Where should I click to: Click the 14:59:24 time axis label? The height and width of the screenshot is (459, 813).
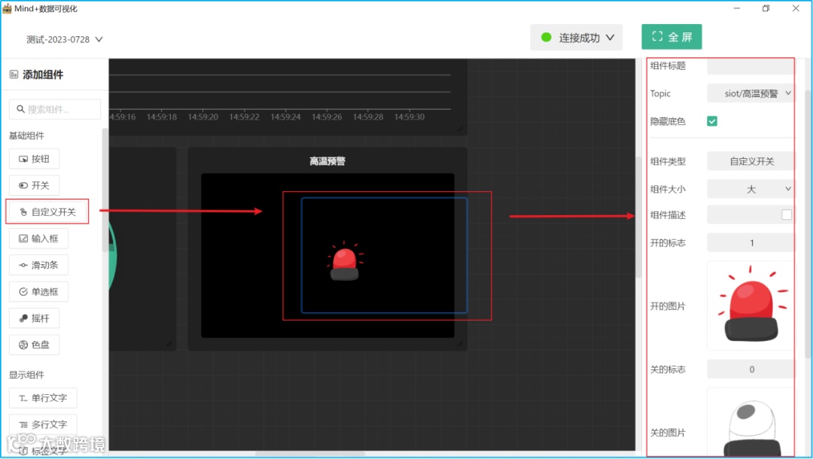point(285,117)
